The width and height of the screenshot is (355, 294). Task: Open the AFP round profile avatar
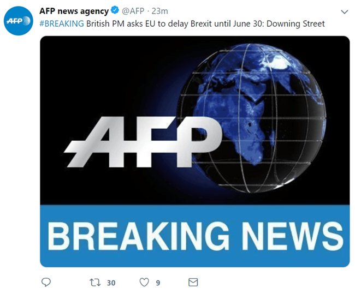pos(19,21)
